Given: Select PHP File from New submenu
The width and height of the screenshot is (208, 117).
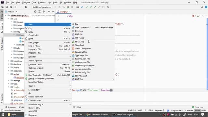Looking at the screenshot, I should (x=79, y=34).
